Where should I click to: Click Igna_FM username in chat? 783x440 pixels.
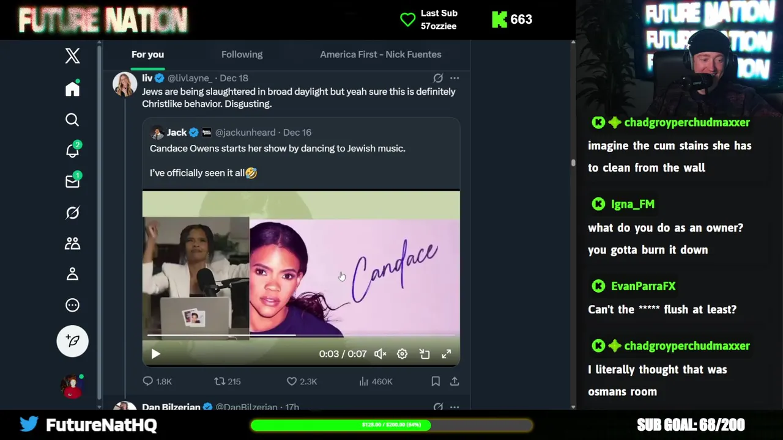(633, 204)
